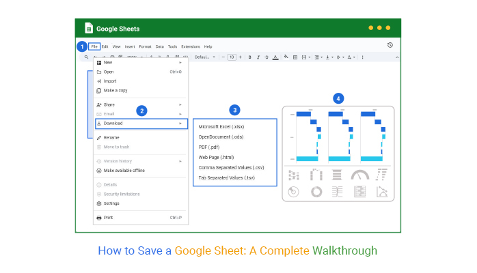This screenshot has width=477, height=273.
Task: Click the merge cells icon
Action: tap(304, 57)
